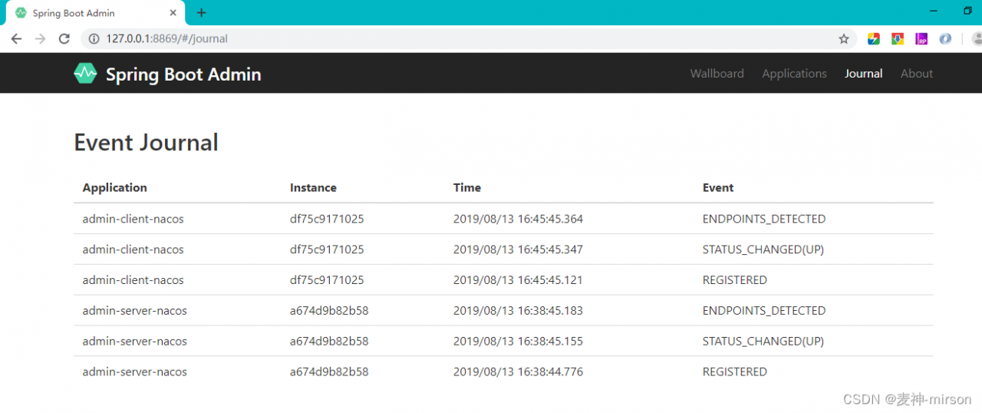The width and height of the screenshot is (982, 413).
Task: Click the Event column header
Action: point(718,187)
